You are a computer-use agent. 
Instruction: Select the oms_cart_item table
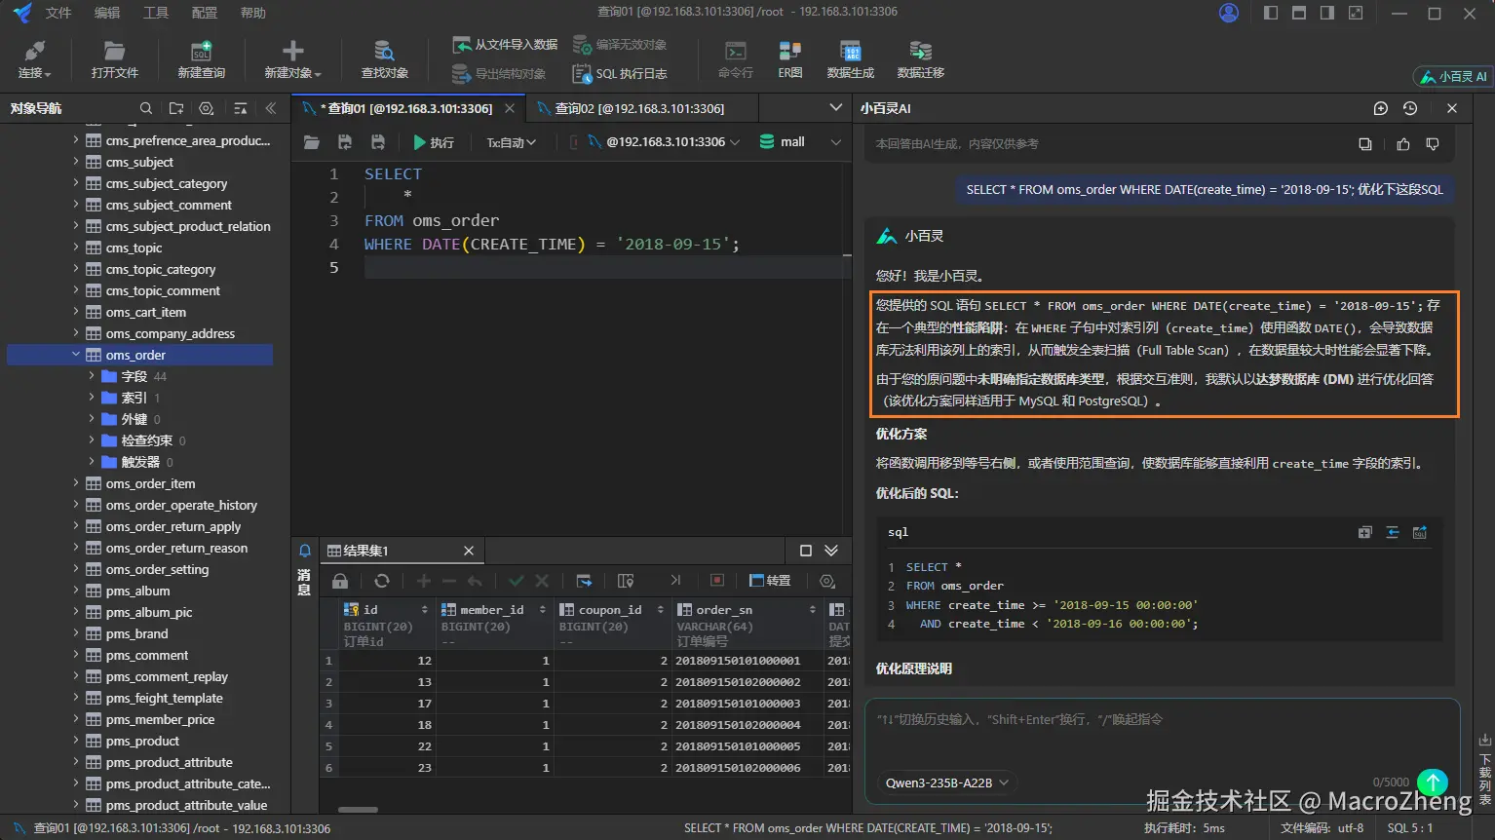145,312
